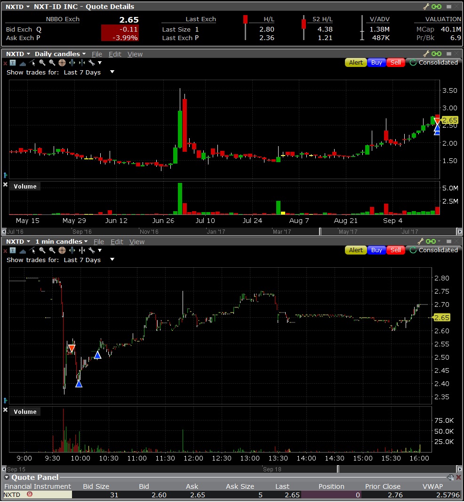
Task: Click green chain link icon in Daily candles panel
Action: 437,54
